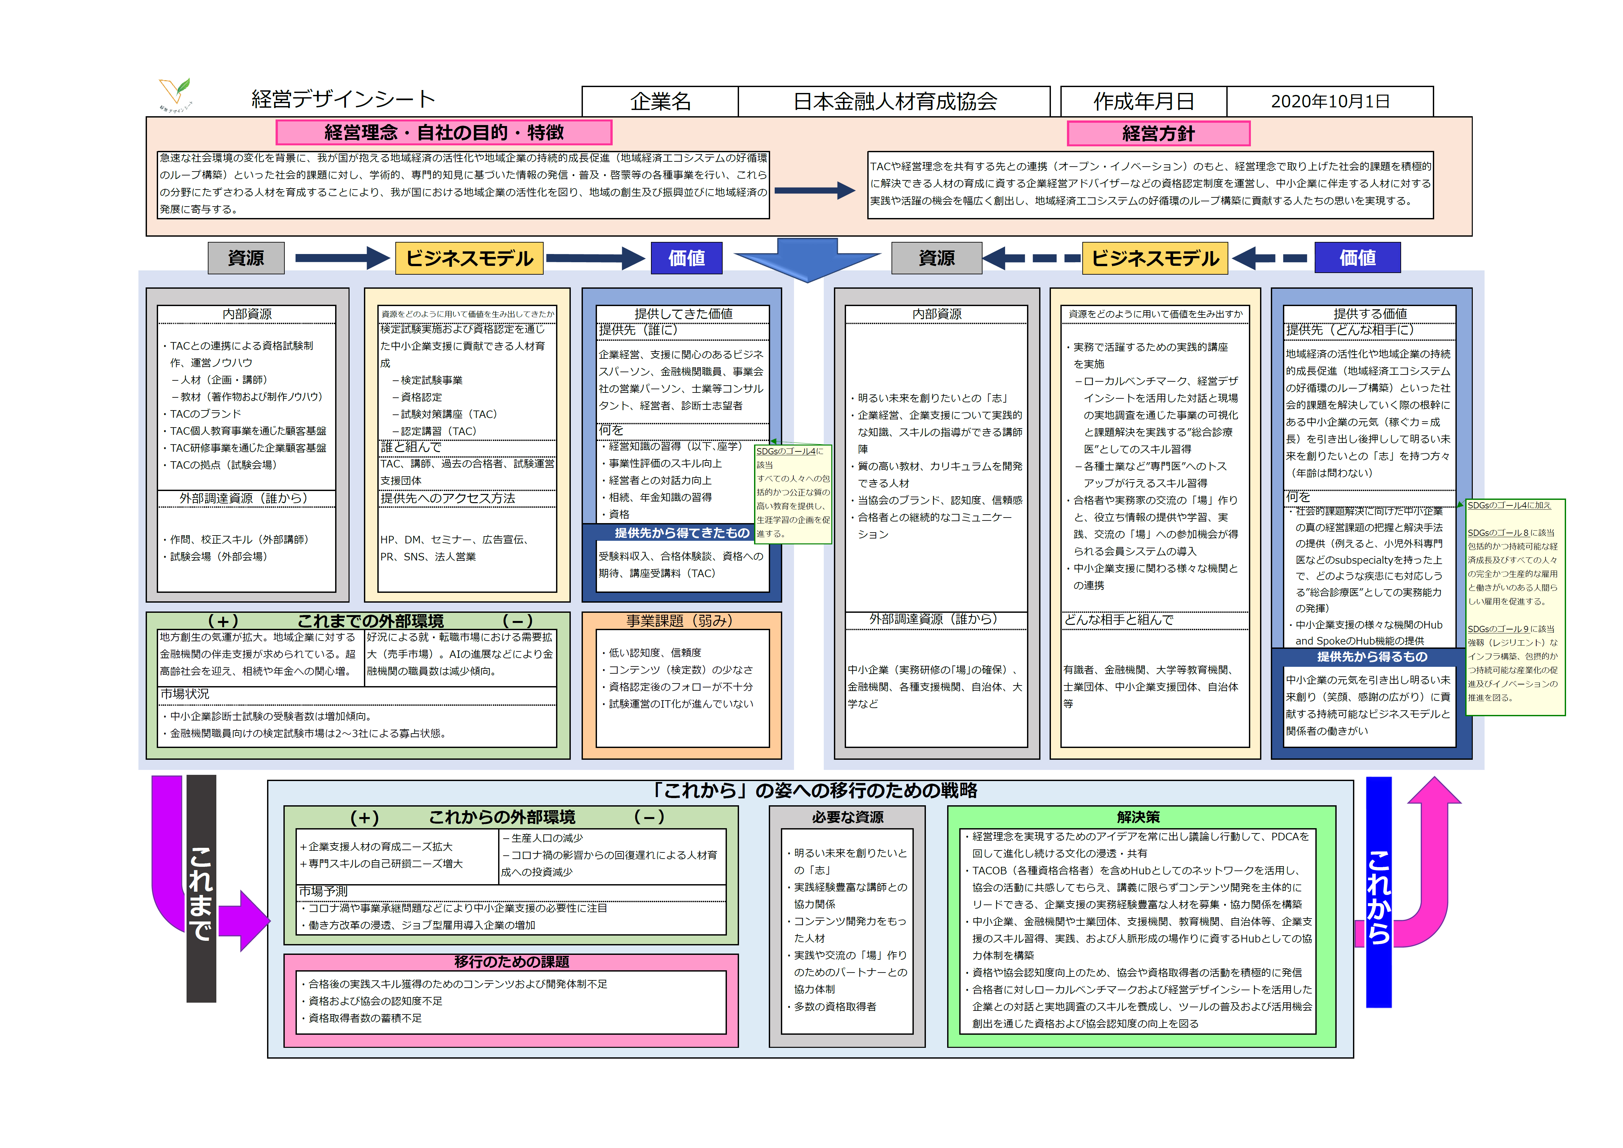Select the line －生産人口の減少
This screenshot has height=1148, width=1623.
(543, 838)
